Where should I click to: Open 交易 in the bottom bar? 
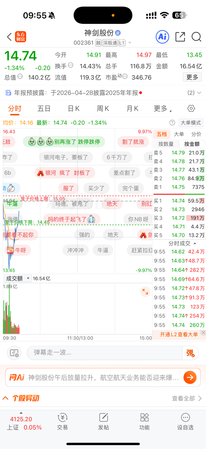(62, 422)
